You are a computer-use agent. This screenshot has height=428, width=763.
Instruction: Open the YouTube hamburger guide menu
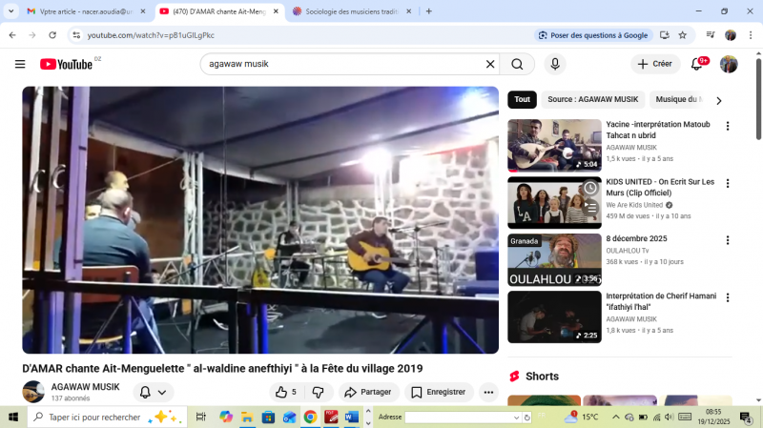20,64
